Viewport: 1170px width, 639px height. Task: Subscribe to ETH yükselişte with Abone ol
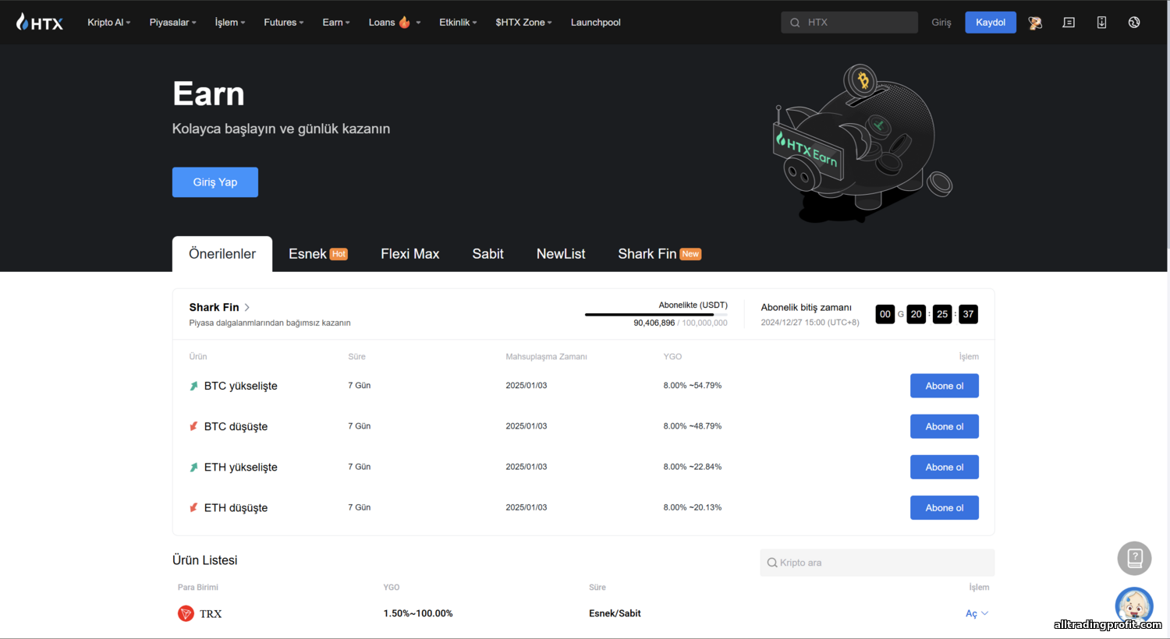pos(945,467)
